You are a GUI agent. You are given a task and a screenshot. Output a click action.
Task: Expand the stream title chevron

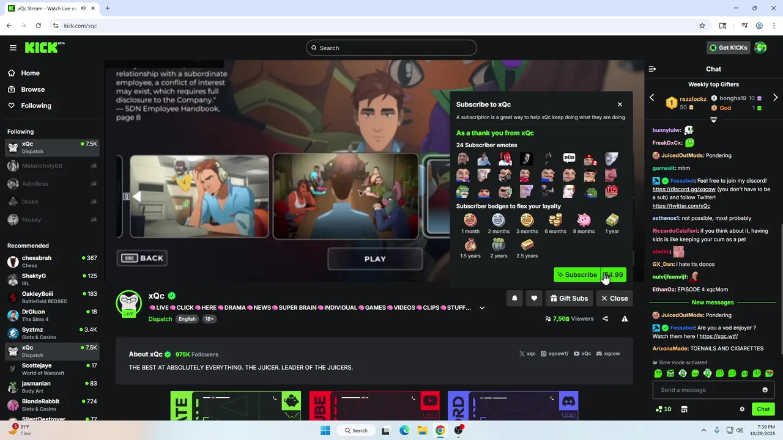(482, 308)
